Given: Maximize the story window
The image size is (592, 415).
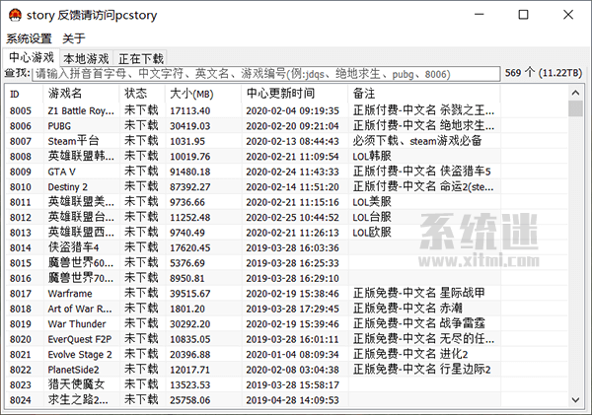Looking at the screenshot, I should point(523,15).
